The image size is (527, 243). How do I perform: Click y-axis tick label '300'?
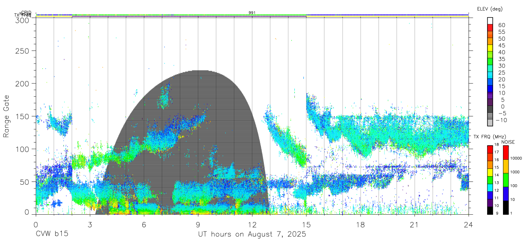[x=23, y=20]
